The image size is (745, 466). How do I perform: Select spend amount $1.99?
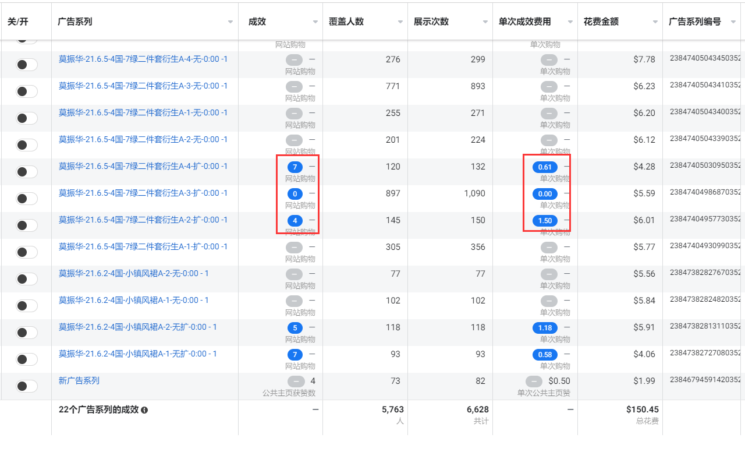coord(644,381)
